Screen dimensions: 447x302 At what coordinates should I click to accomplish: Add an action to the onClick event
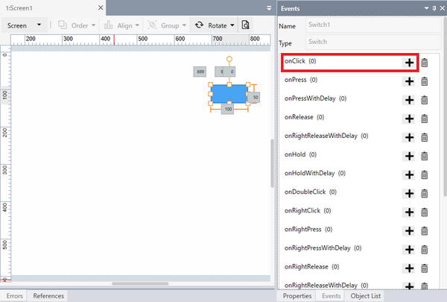click(x=409, y=63)
